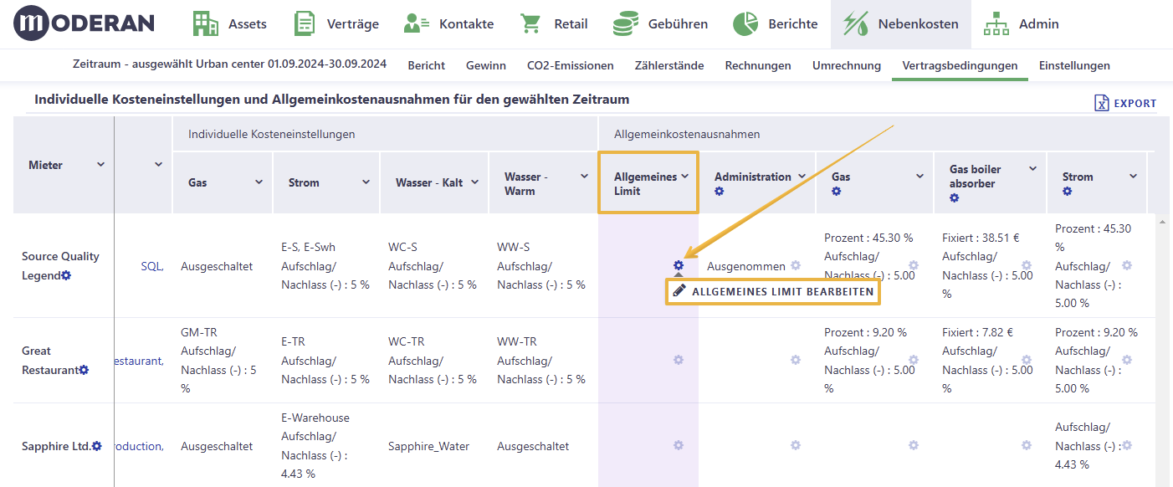
Task: Click the Admin hierarchy icon
Action: [996, 23]
